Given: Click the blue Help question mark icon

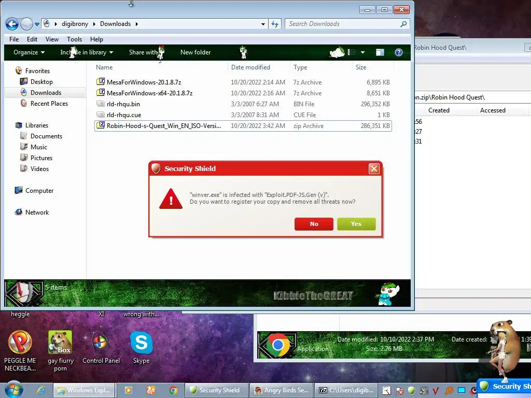Looking at the screenshot, I should 399,52.
